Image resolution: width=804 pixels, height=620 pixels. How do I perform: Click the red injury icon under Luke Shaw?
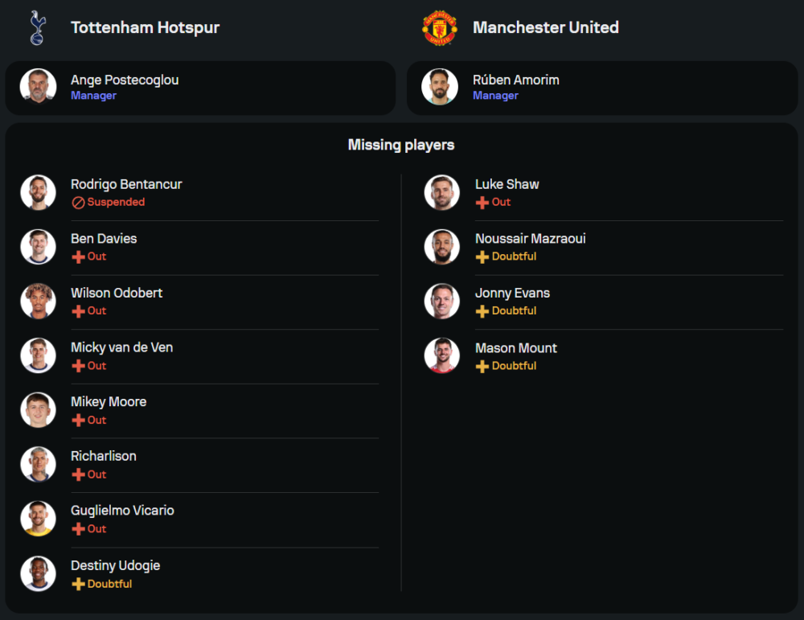[x=482, y=203]
